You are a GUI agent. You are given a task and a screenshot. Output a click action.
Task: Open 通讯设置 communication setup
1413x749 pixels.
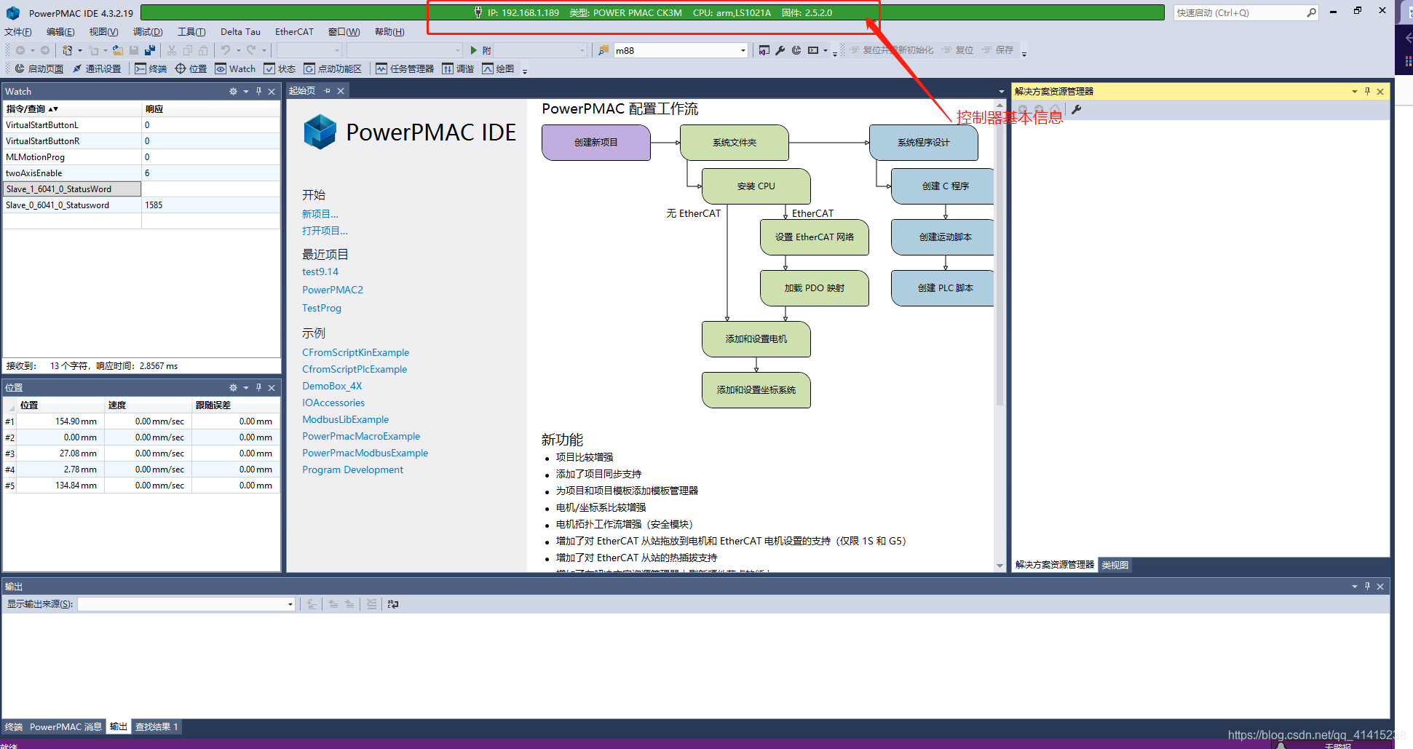[96, 68]
